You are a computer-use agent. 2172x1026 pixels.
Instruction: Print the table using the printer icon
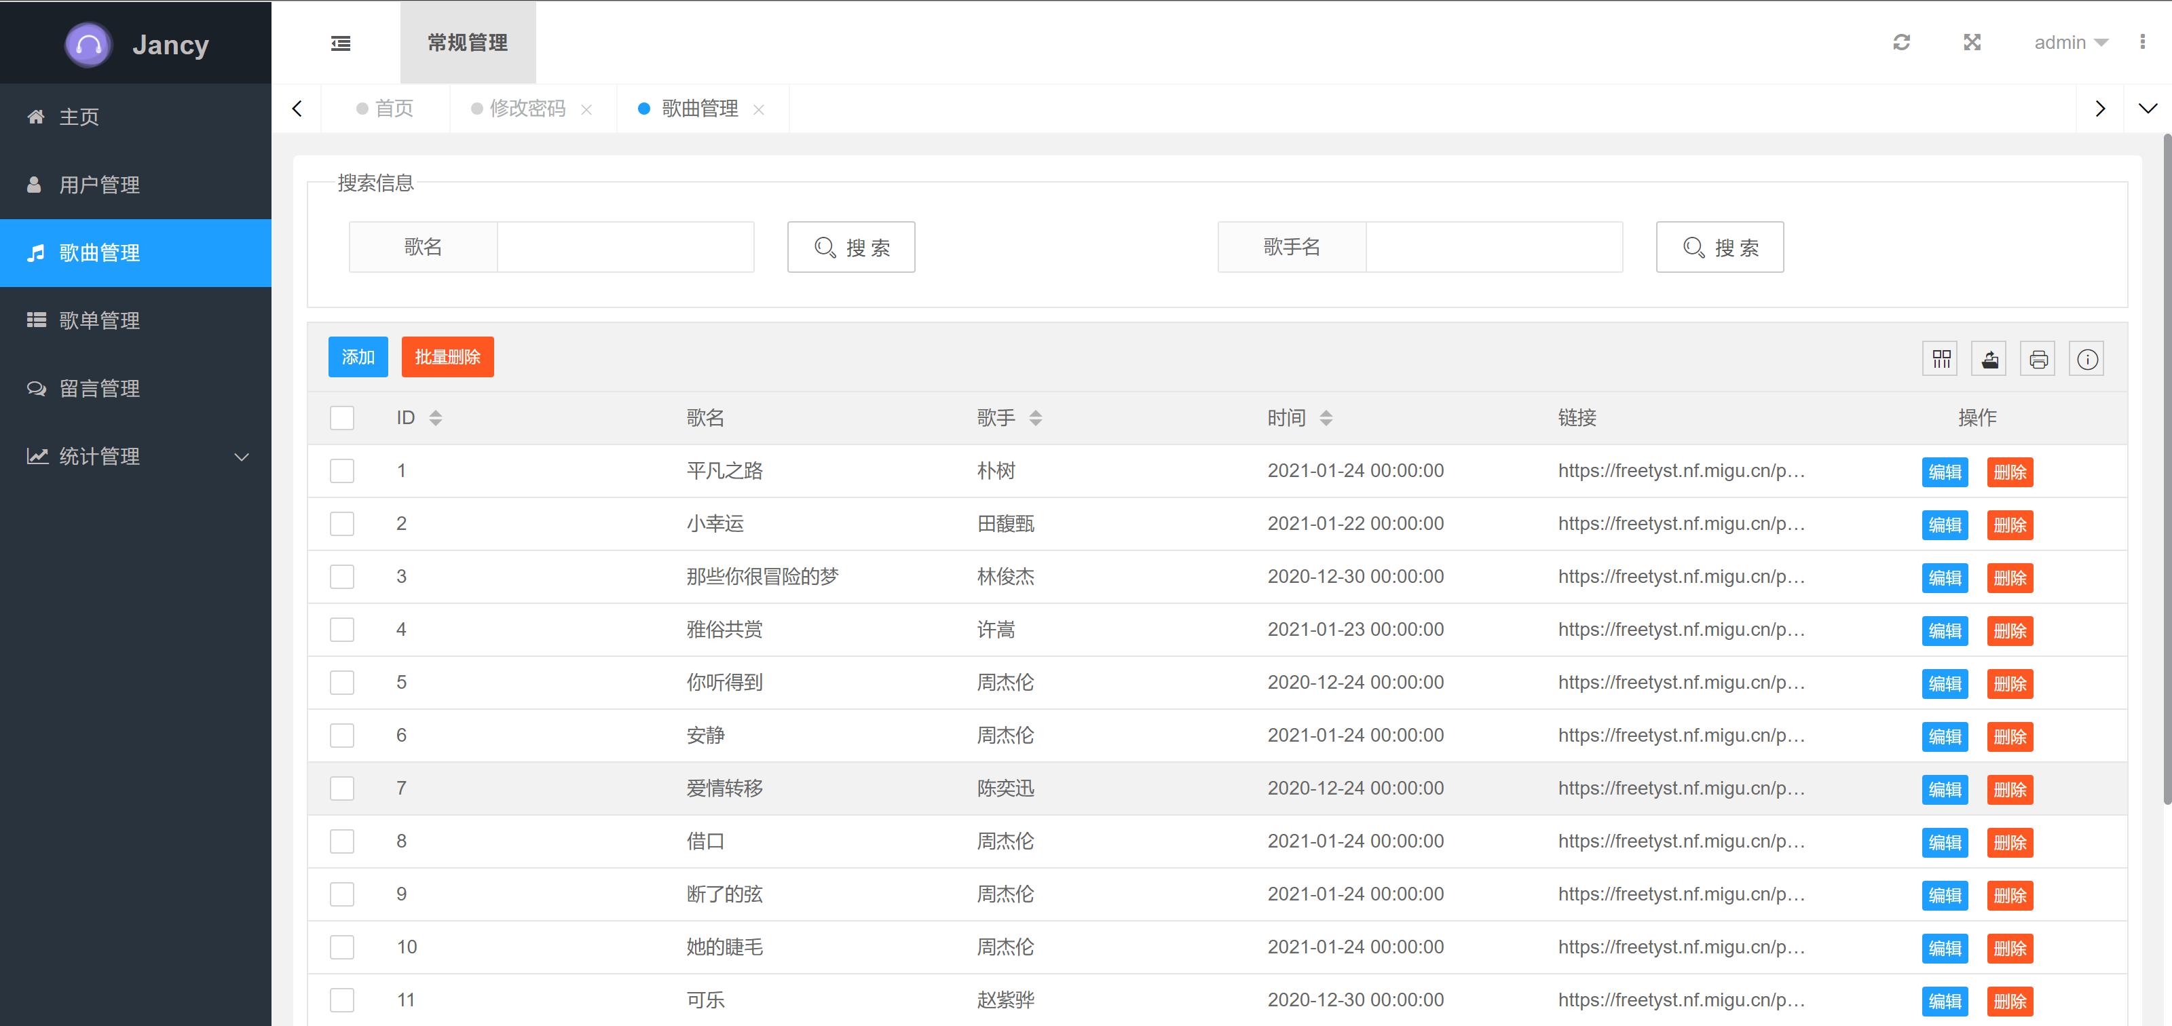(2038, 359)
